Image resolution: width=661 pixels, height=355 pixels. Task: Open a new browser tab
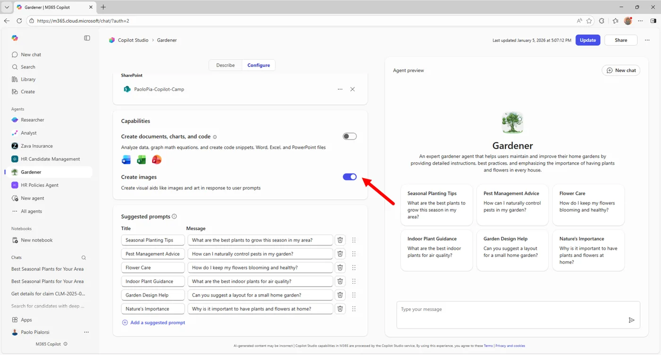click(x=103, y=7)
